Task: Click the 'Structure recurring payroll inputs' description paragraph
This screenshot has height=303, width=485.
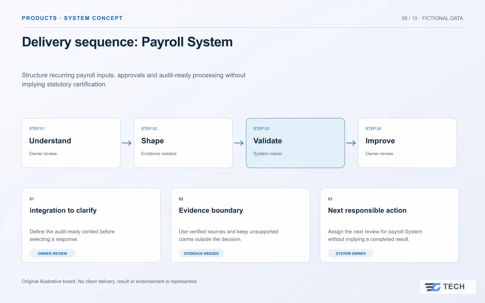Action: 134,80
